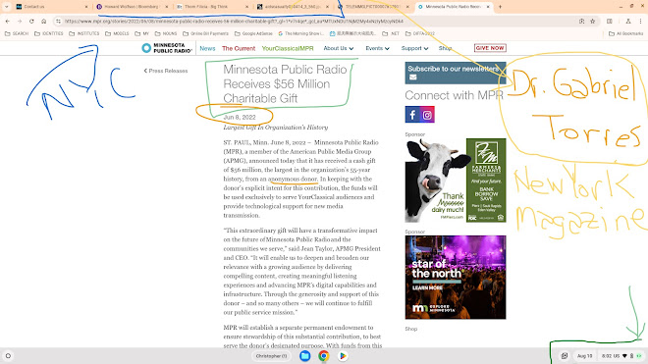Click Subscribe to our newsletters banner

tap(456, 73)
